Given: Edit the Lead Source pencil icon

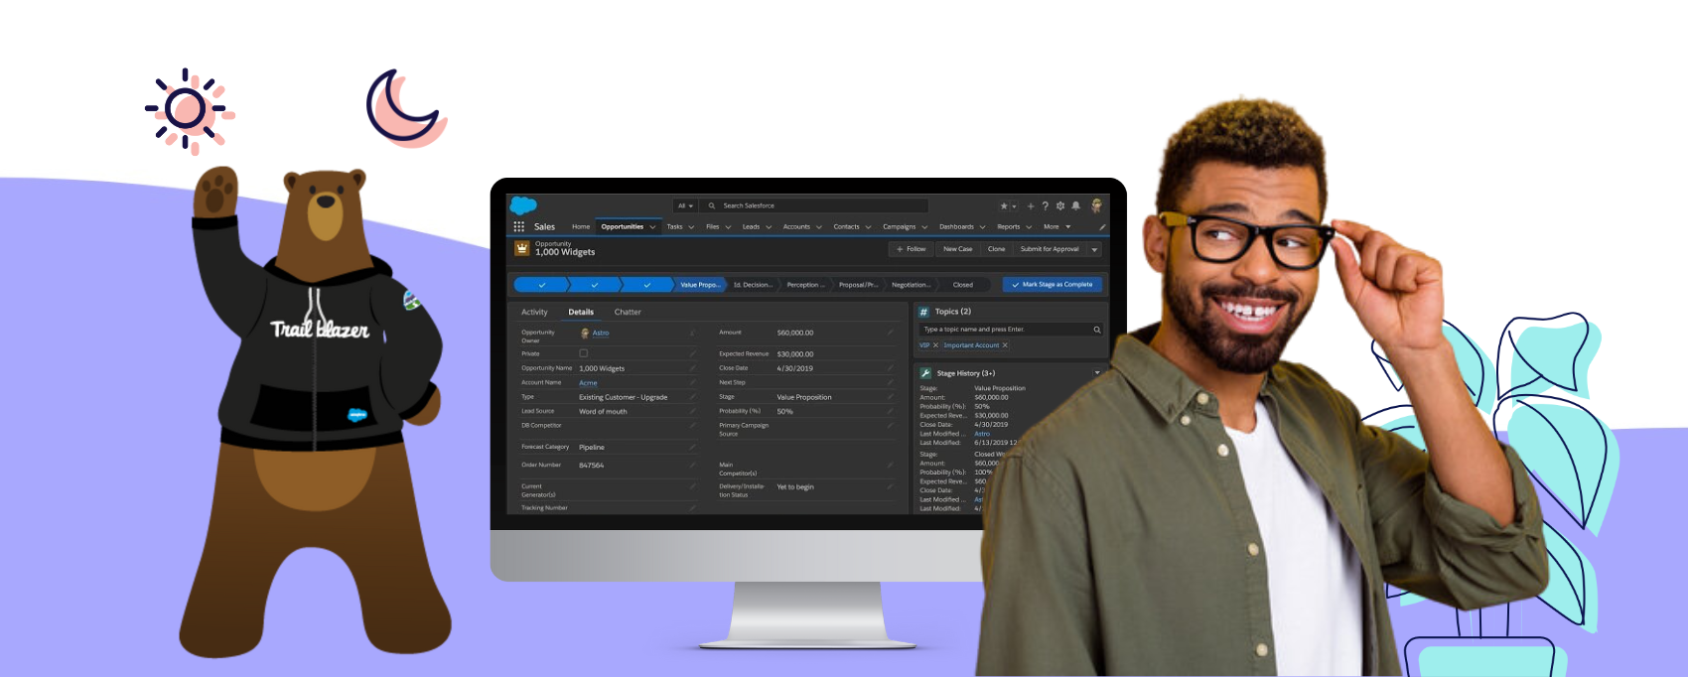Looking at the screenshot, I should tap(693, 411).
